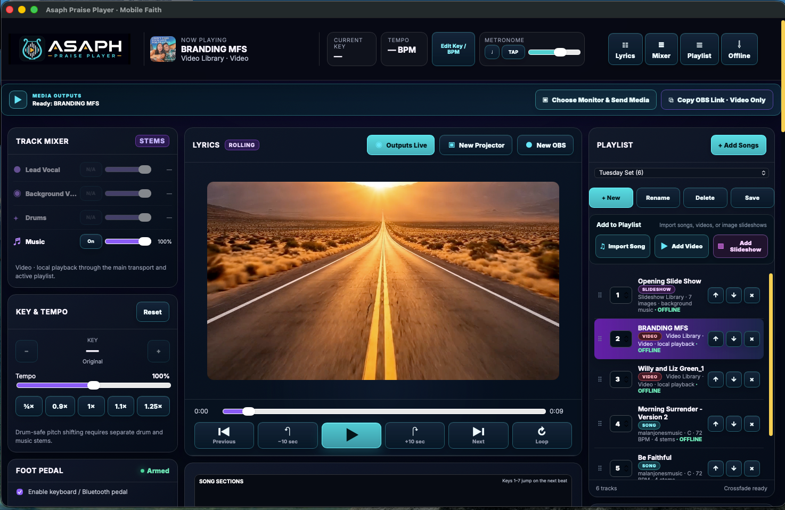The image size is (785, 510).
Task: Select Willy and Liz Green_1 playlist item
Action: coord(679,379)
